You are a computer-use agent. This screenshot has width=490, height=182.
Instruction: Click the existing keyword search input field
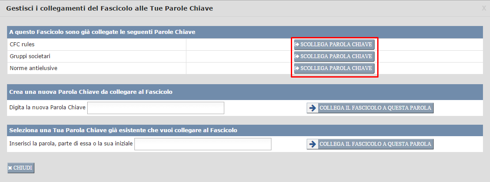pos(203,144)
